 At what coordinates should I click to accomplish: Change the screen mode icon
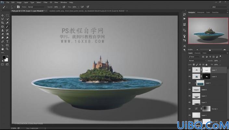pos(7,64)
